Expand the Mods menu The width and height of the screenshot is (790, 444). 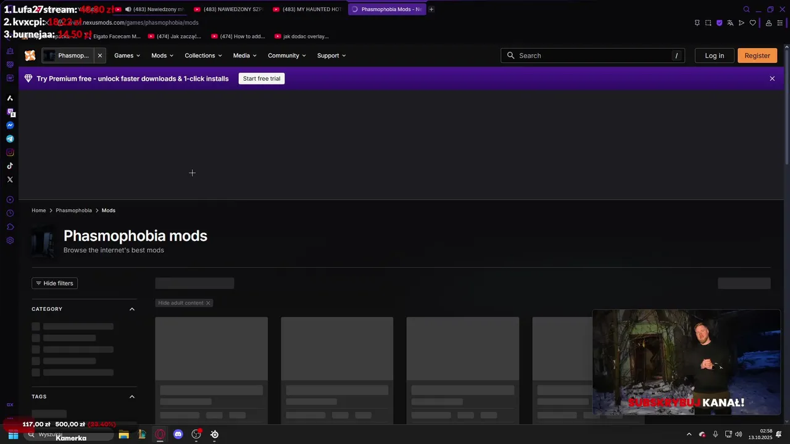coord(162,55)
